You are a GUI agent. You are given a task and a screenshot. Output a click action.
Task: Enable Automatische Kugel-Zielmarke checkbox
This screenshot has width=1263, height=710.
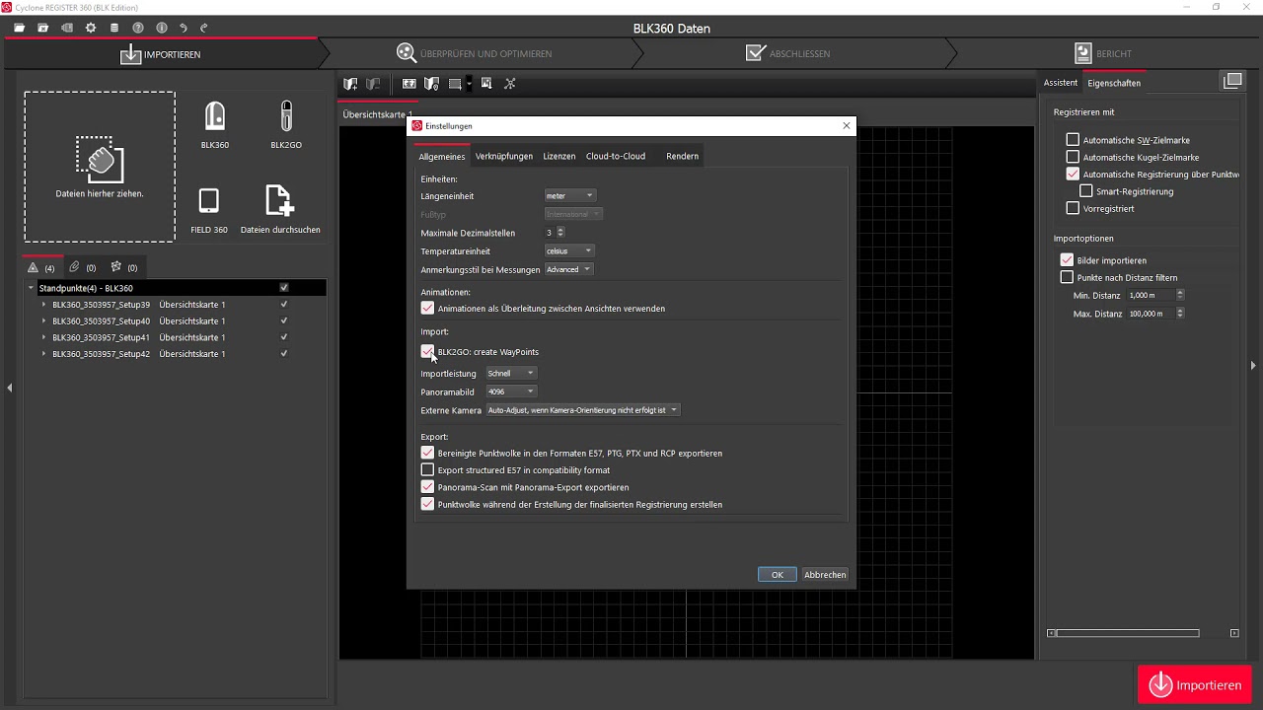pyautogui.click(x=1073, y=157)
